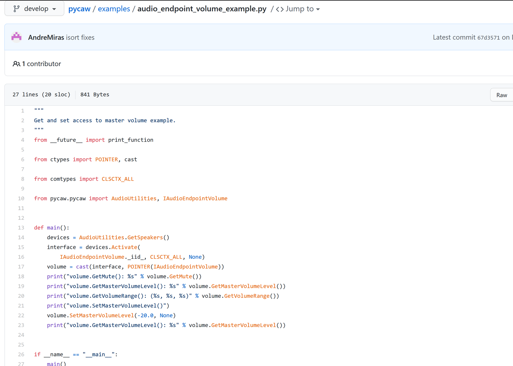View the file with the Raw button
Image resolution: width=513 pixels, height=366 pixels.
tap(502, 95)
